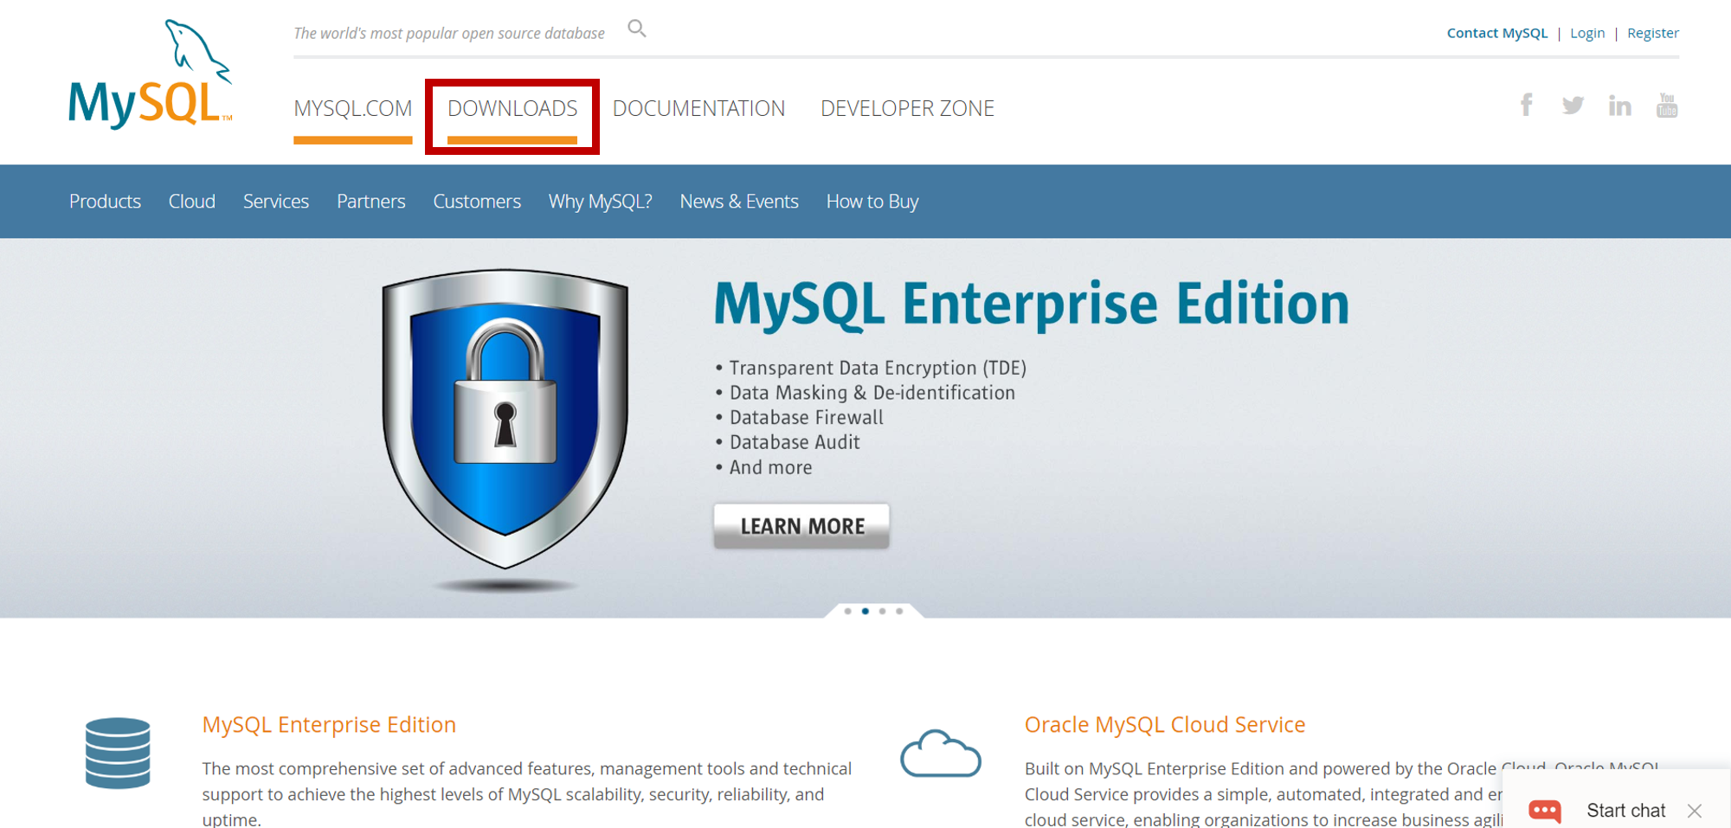Click the database stack icon
Screen dimensions: 1731x828
pyautogui.click(x=118, y=753)
